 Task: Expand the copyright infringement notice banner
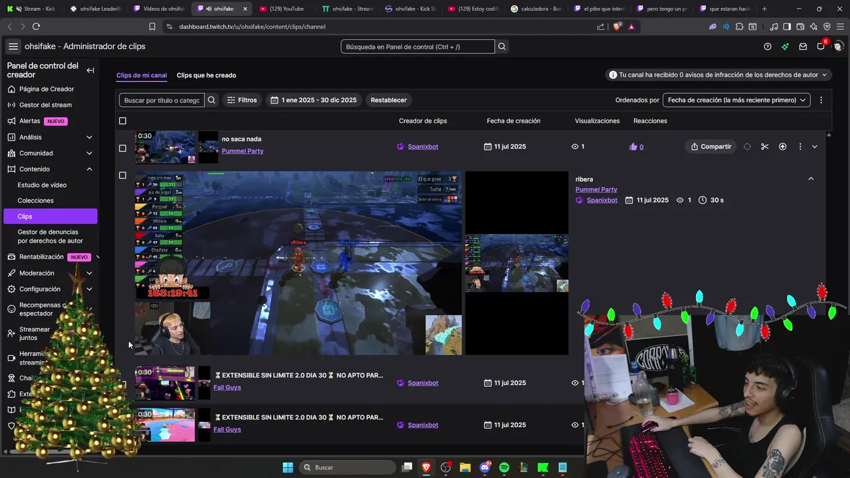click(719, 75)
